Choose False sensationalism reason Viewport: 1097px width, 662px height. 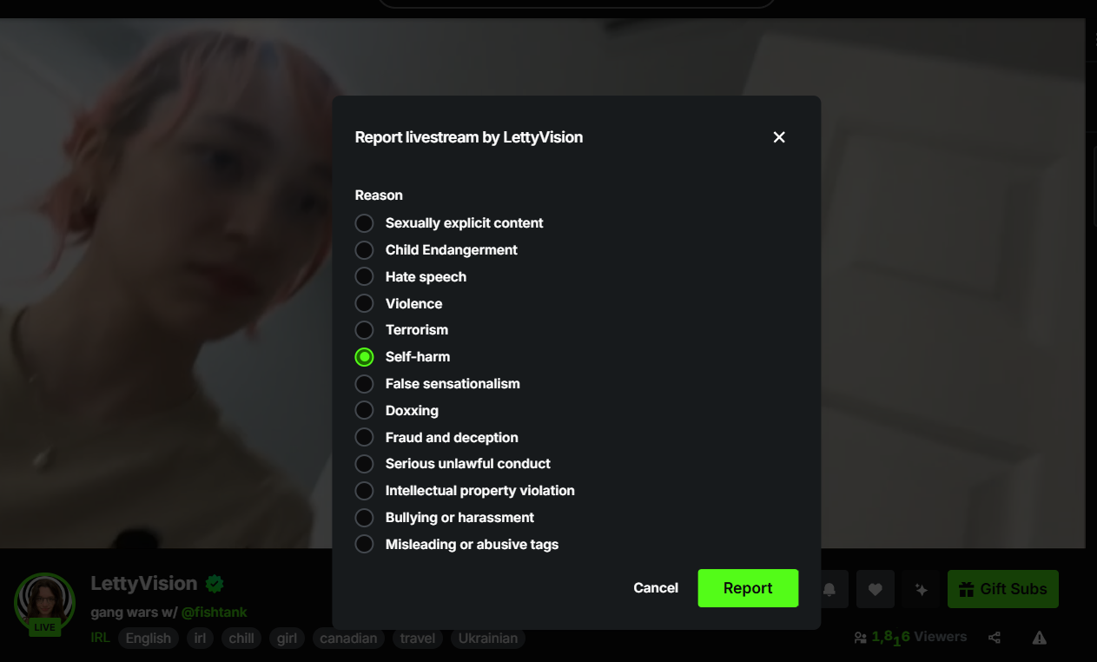364,384
